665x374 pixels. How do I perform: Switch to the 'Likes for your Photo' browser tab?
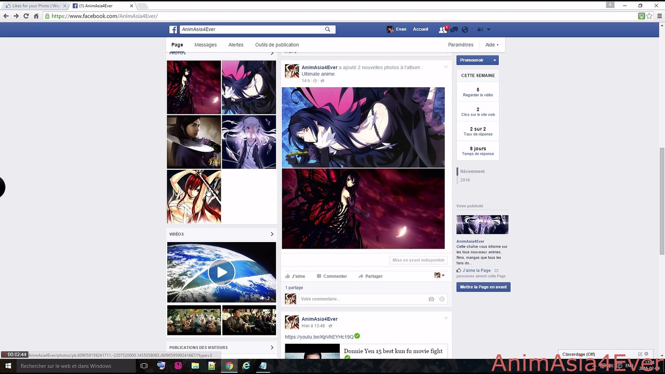(35, 6)
